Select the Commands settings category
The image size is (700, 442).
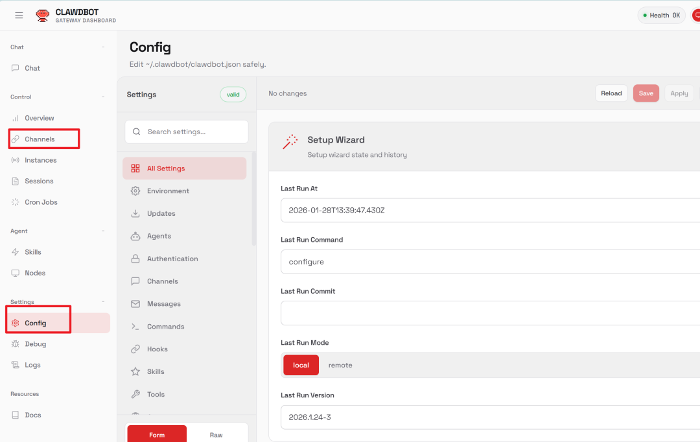[184, 327]
